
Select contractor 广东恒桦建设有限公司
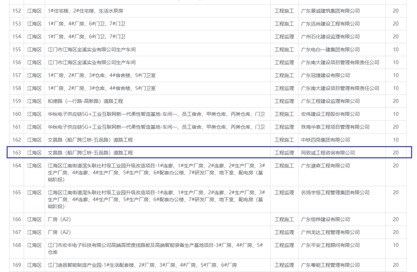pyautogui.click(x=325, y=219)
